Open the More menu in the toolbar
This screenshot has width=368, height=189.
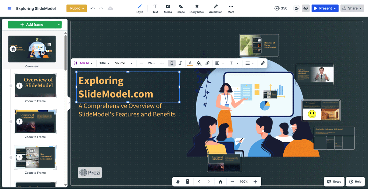(x=231, y=8)
